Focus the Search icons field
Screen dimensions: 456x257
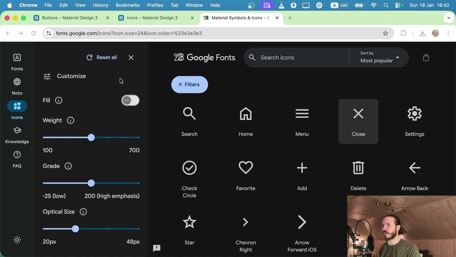(x=296, y=57)
